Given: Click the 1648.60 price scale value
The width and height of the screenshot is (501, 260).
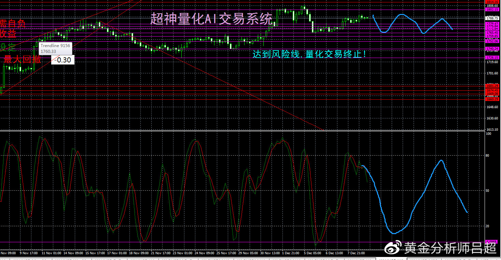Looking at the screenshot, I should pos(492,107).
